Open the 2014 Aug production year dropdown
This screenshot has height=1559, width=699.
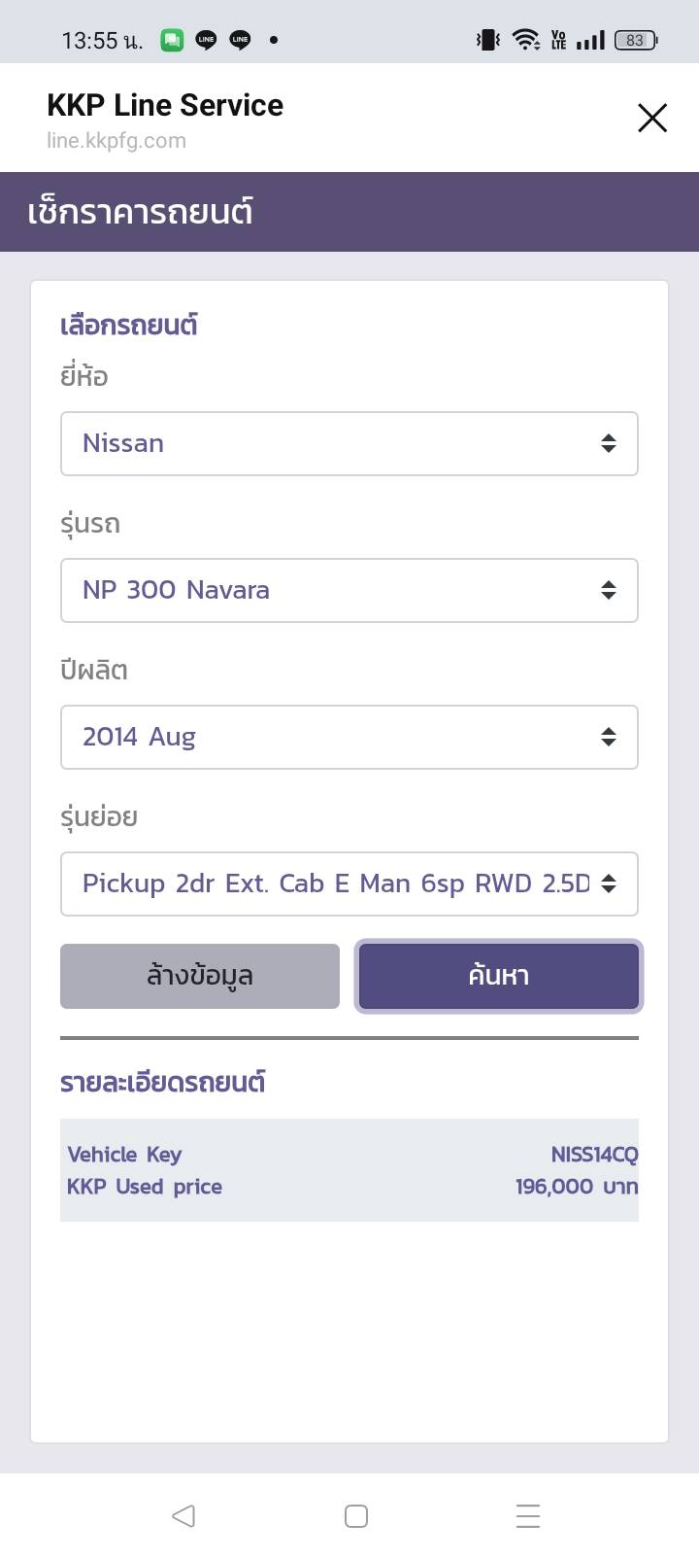(x=349, y=738)
